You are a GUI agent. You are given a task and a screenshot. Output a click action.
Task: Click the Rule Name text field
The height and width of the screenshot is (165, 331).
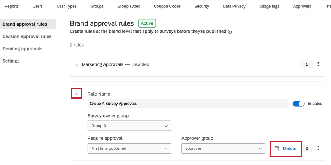click(x=187, y=104)
